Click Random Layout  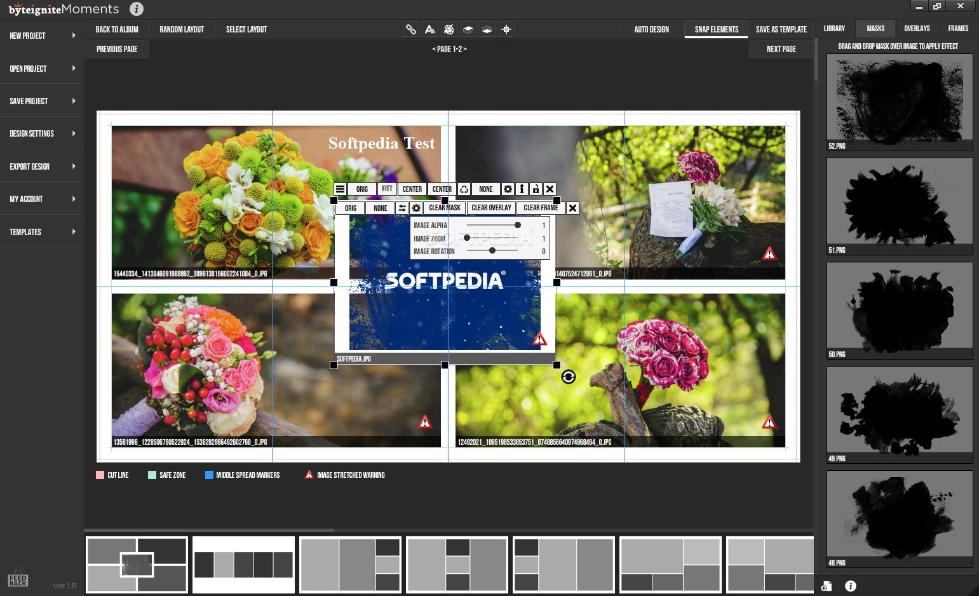[182, 29]
